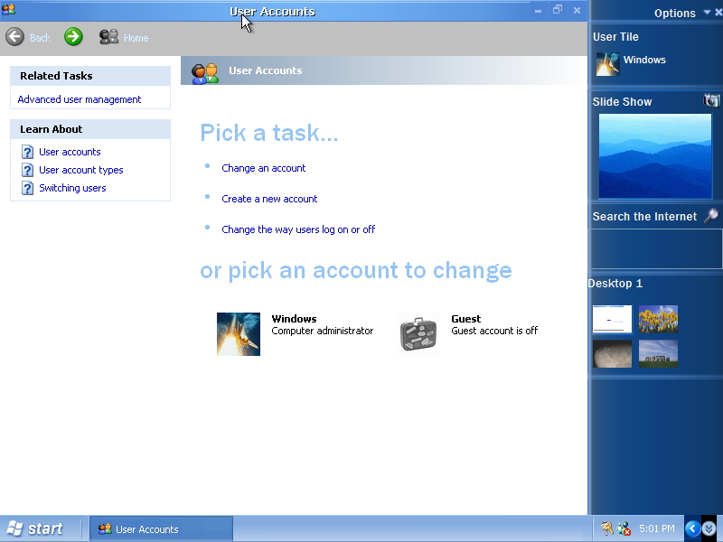Switch to yellow flowers desktop thumbnail
Viewport: 723px width, 542px height.
click(658, 319)
